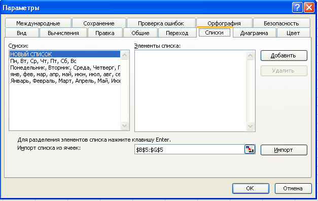This screenshot has width=318, height=201.
Task: Close the Параметры dialog window
Action: 309,8
